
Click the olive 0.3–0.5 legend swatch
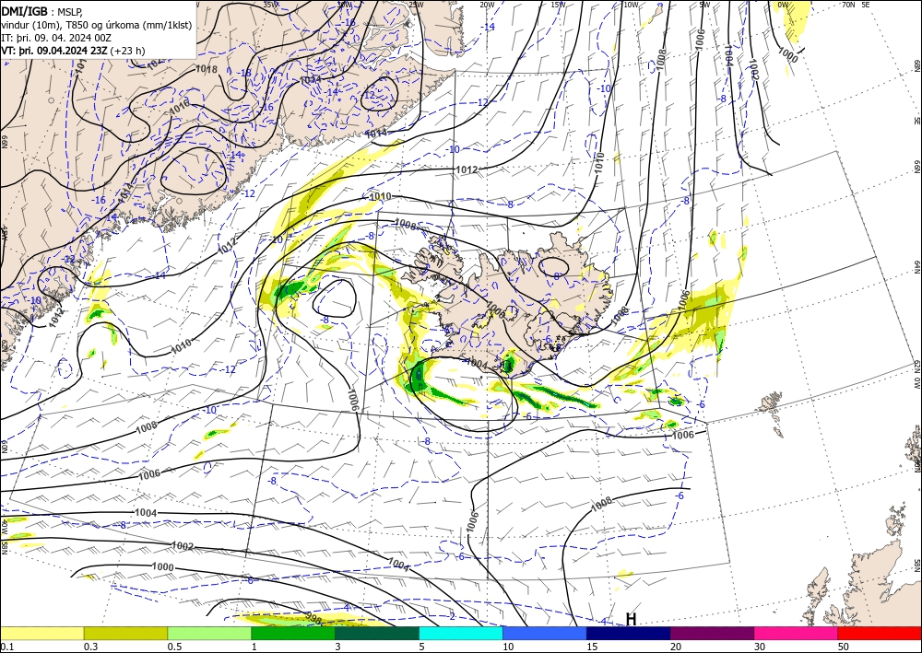(125, 633)
